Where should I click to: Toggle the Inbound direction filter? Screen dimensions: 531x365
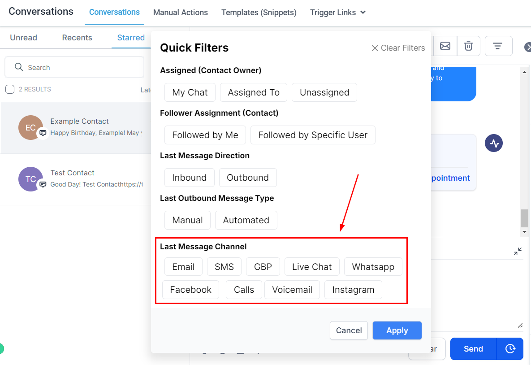[x=189, y=178]
